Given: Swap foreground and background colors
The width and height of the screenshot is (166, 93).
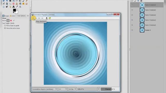Looking at the screenshot, I should pos(17,9).
